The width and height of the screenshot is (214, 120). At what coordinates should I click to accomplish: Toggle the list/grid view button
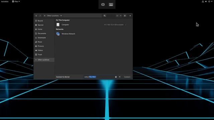click(x=117, y=16)
